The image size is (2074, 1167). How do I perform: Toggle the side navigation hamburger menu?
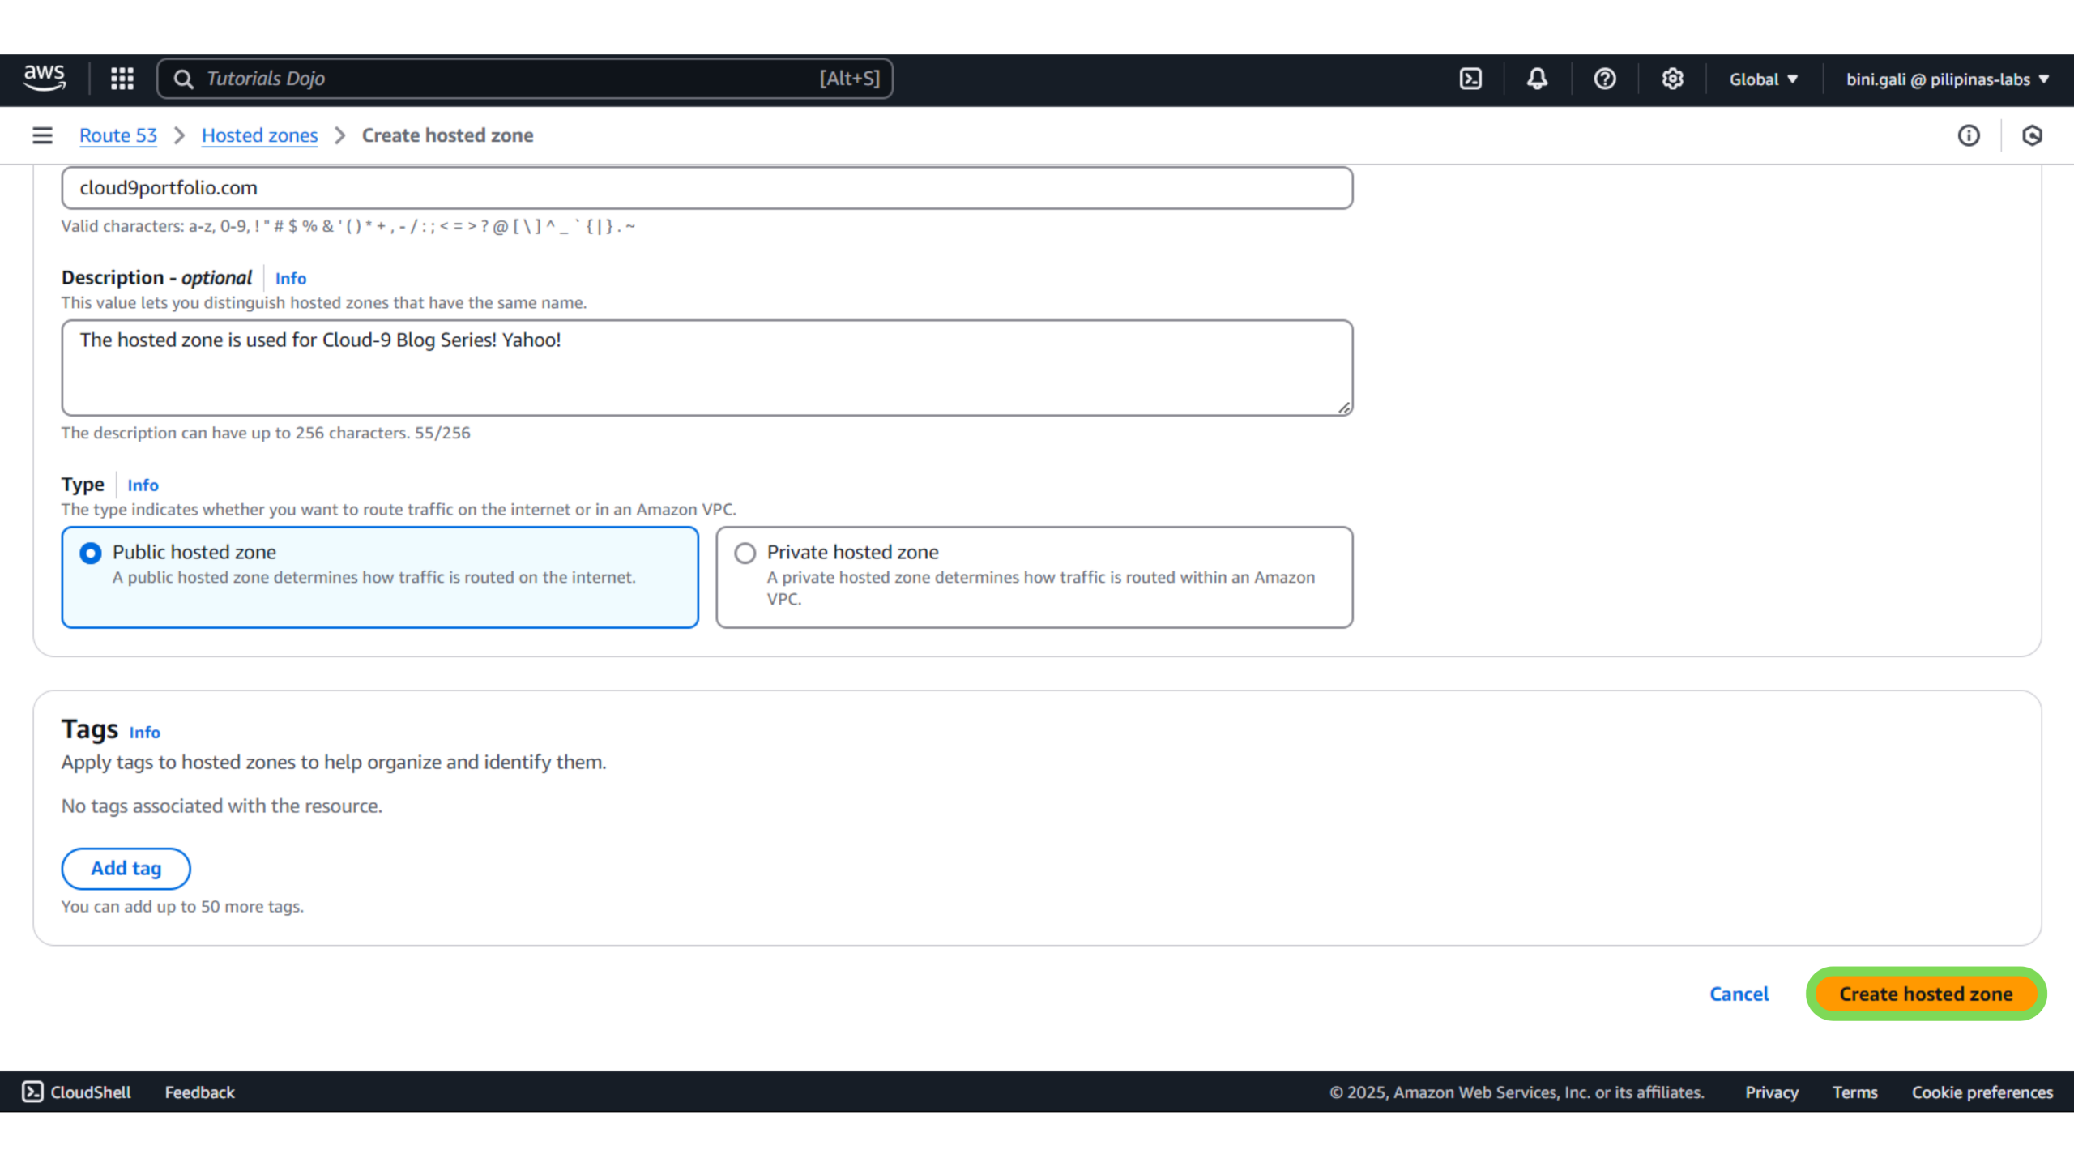[42, 135]
